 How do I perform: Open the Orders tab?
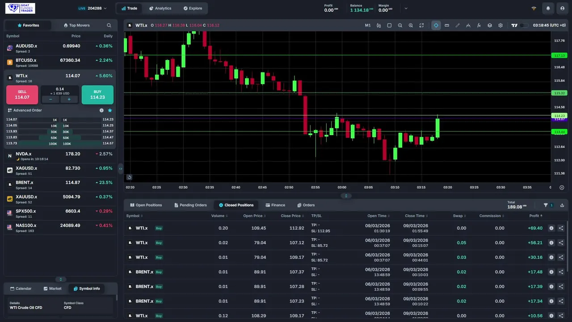pos(306,205)
